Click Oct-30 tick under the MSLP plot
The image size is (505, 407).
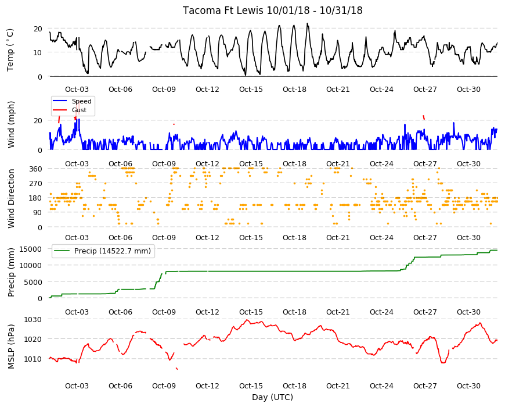point(468,385)
